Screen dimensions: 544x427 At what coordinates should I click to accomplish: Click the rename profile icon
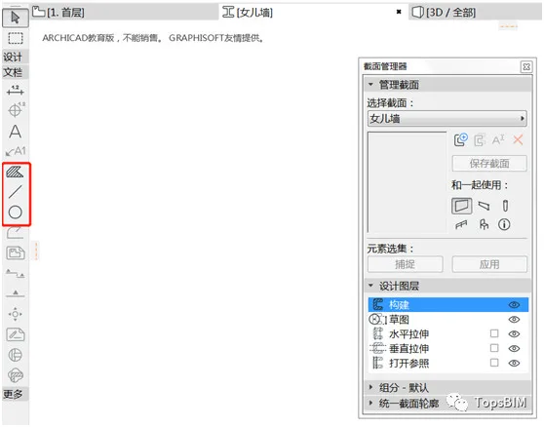[x=498, y=140]
